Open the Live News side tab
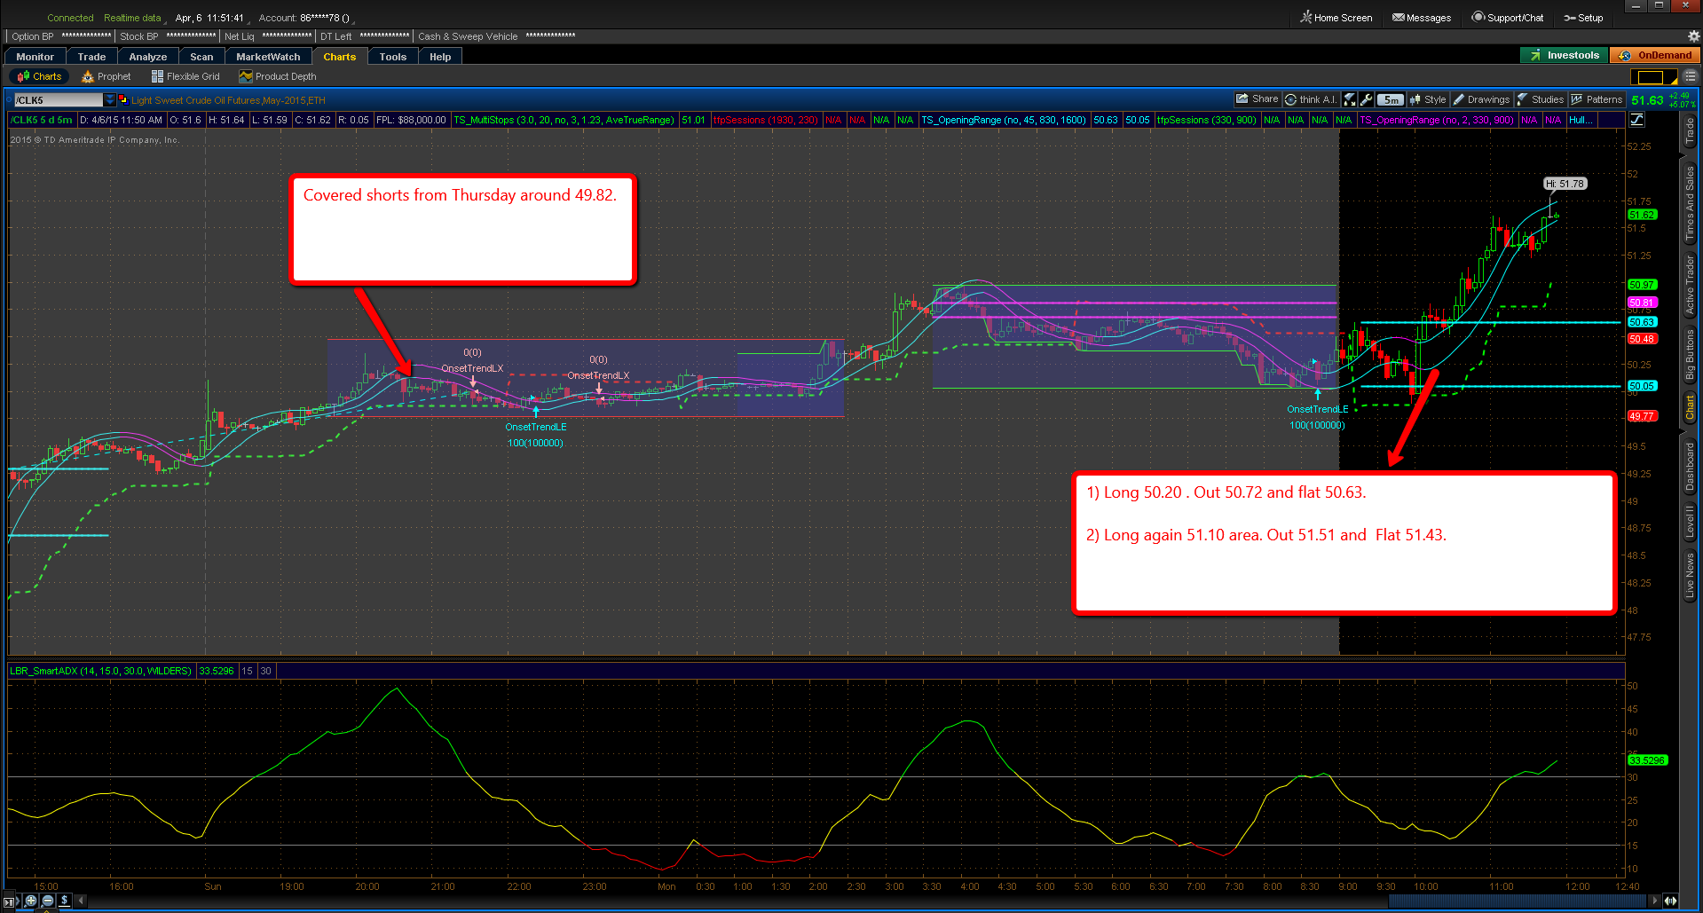This screenshot has width=1703, height=913. pos(1689,575)
